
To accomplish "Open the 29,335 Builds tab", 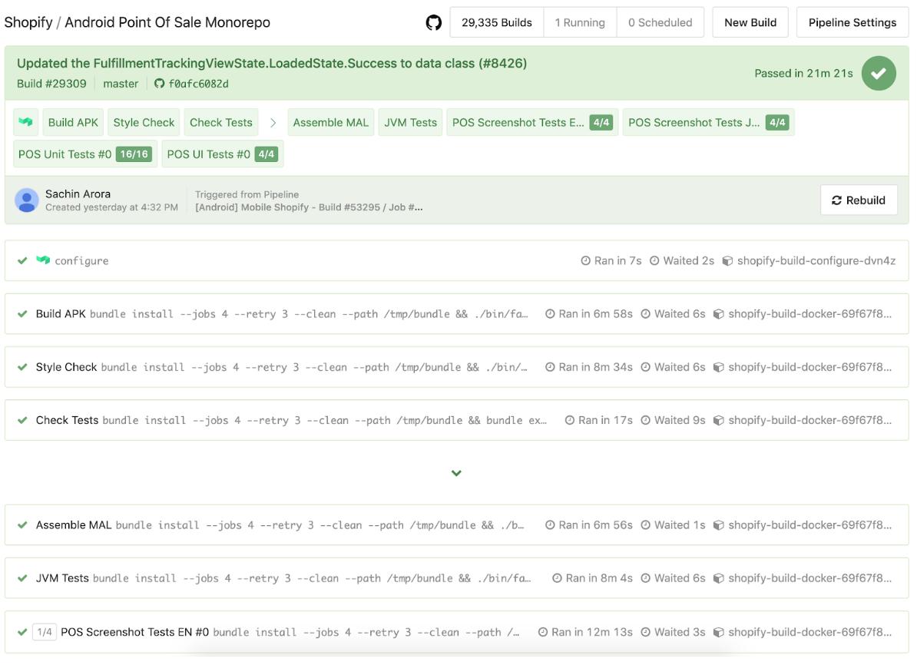I will [496, 23].
